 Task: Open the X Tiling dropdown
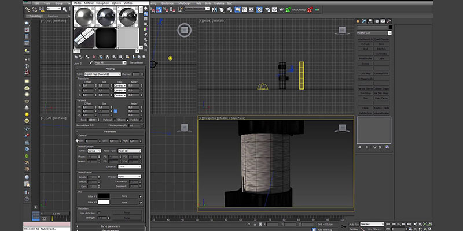pos(120,85)
